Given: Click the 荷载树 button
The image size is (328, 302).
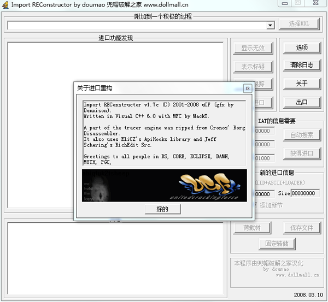Looking at the screenshot, I should (252, 228).
